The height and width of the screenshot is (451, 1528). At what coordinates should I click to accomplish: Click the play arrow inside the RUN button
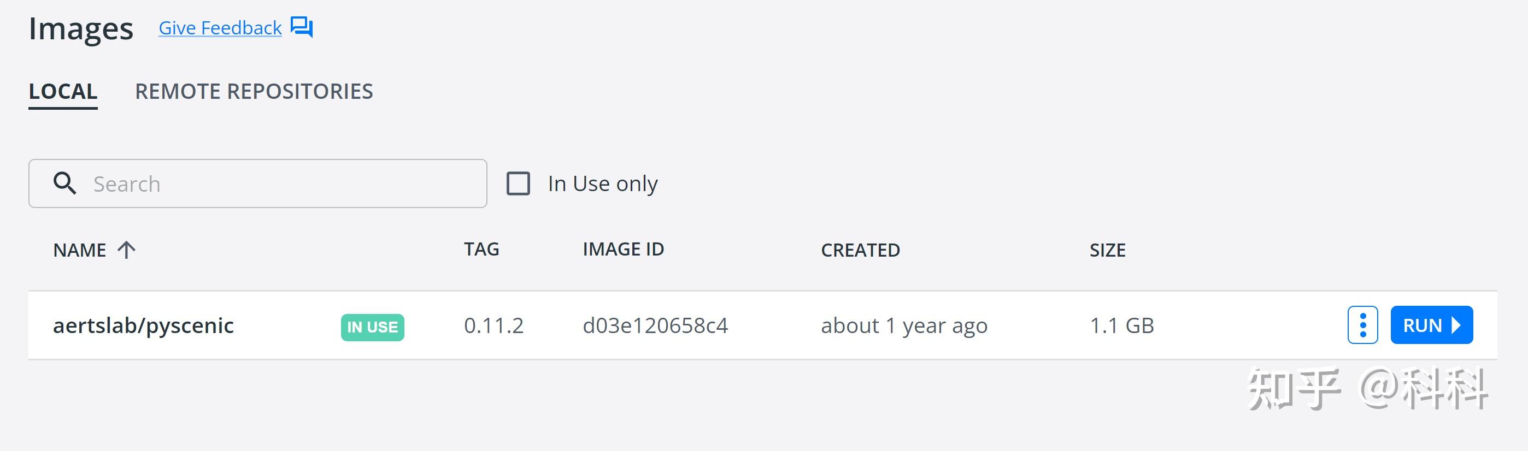click(x=1456, y=325)
